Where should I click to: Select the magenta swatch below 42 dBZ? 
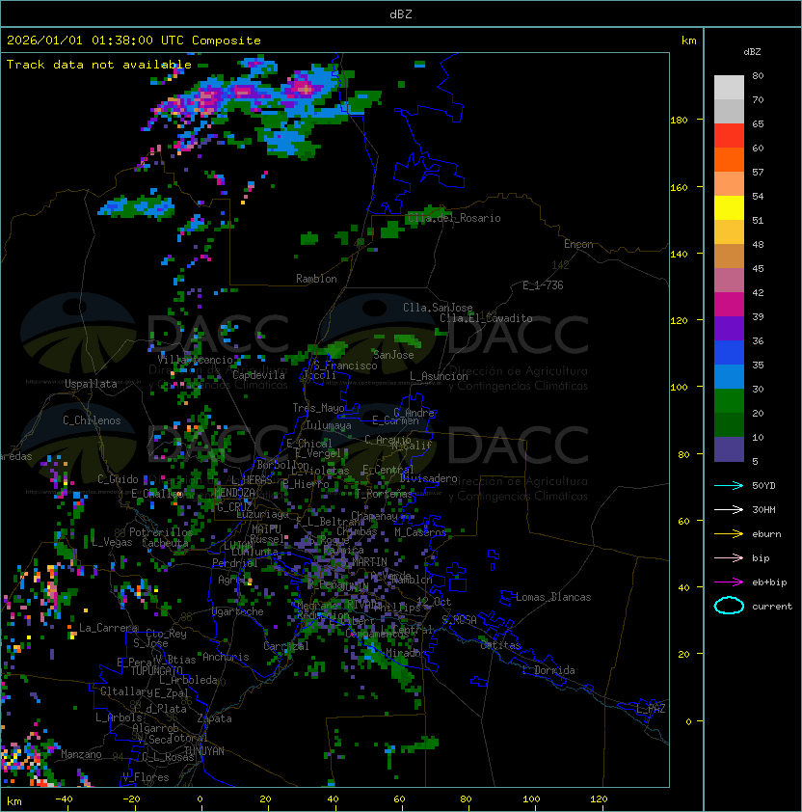pos(729,305)
